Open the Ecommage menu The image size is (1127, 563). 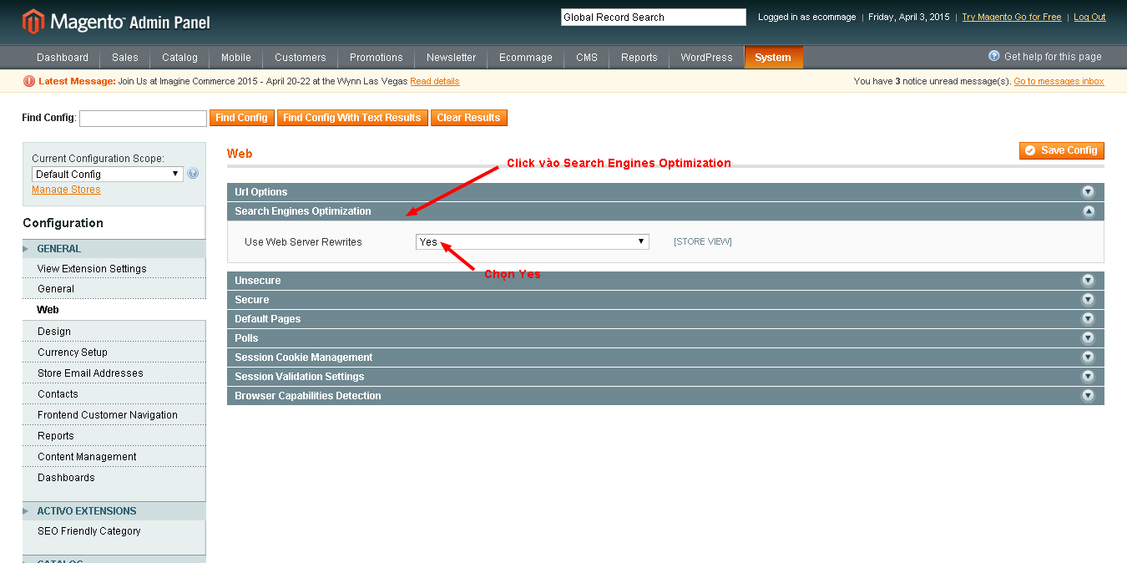pyautogui.click(x=526, y=58)
